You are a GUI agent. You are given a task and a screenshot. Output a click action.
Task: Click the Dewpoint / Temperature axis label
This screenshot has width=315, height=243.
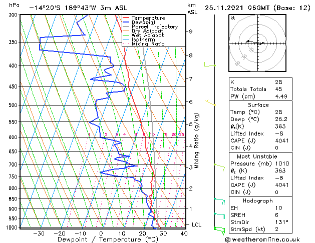point(102,239)
